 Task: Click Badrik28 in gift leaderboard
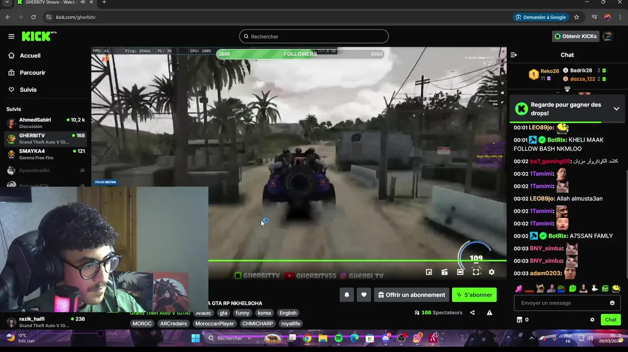tap(580, 70)
